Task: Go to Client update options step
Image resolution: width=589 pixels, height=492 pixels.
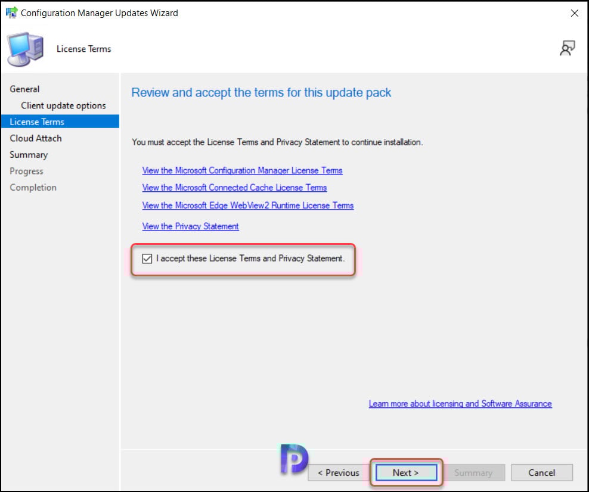Action: [63, 105]
